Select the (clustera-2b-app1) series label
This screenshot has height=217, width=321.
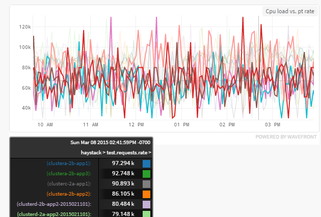point(69,164)
